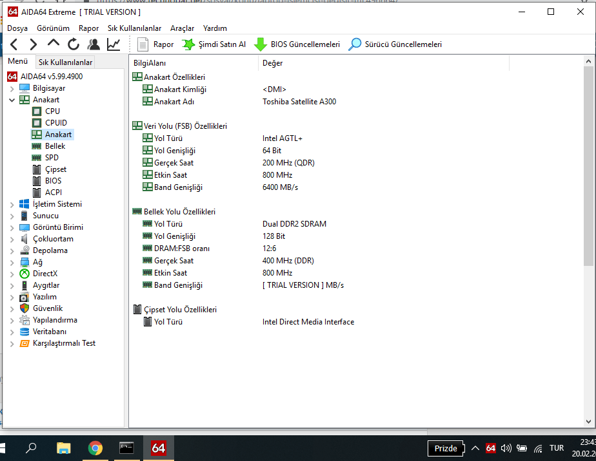Open File Explorer from the taskbar
This screenshot has height=461, width=596.
(x=63, y=449)
